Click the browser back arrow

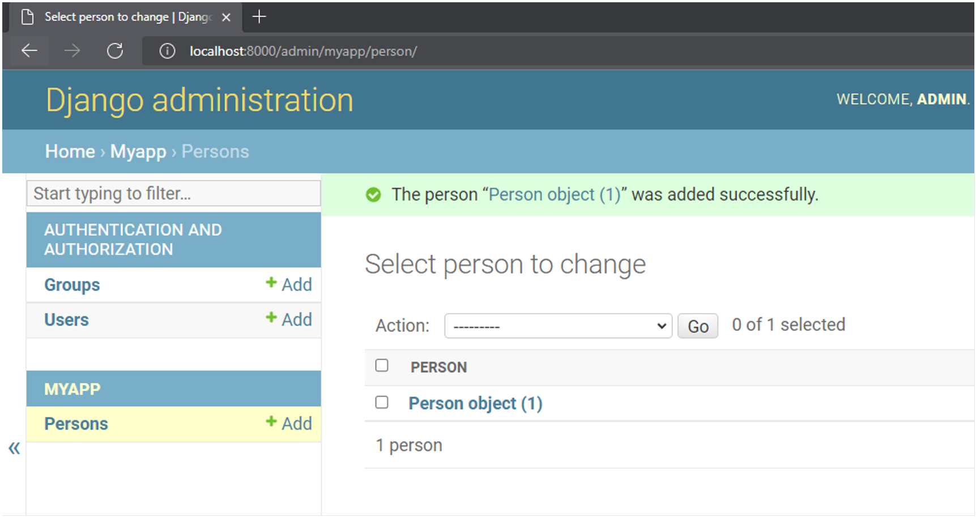point(29,51)
